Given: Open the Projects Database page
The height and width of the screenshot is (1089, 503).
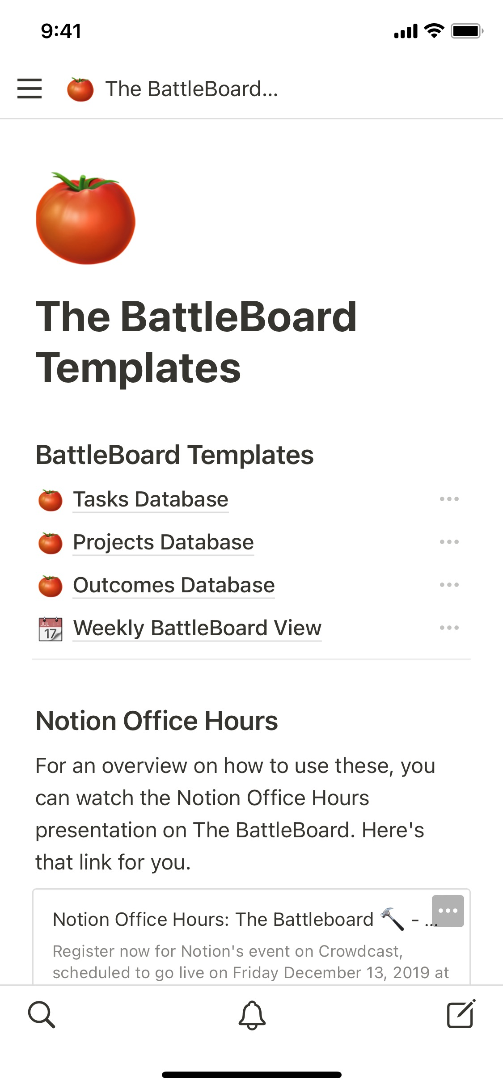Looking at the screenshot, I should point(163,542).
